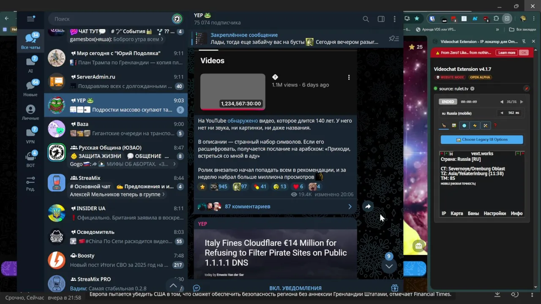Select the reaction with count 945

[219, 187]
